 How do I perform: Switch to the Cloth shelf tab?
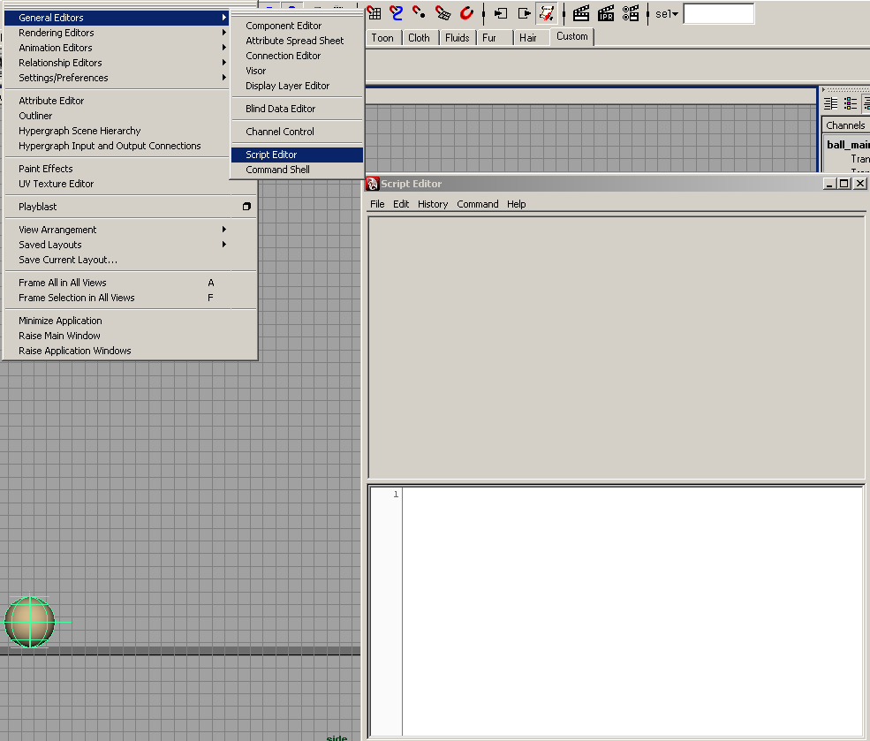click(419, 38)
